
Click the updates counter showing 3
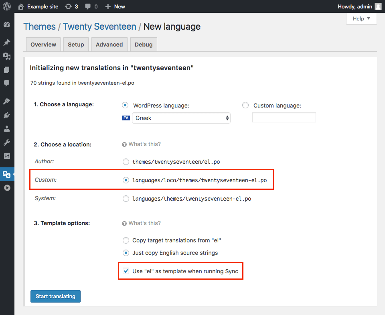(x=71, y=6)
